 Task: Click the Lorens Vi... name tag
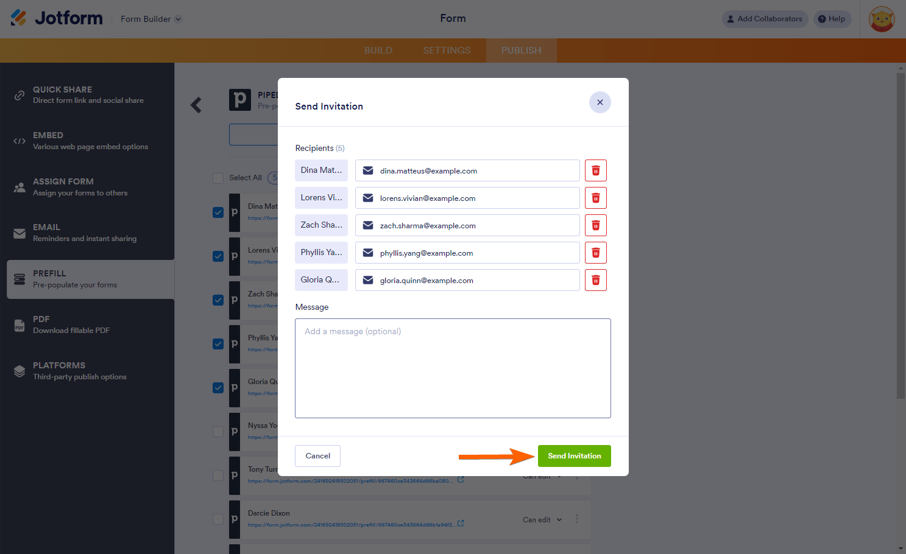321,198
